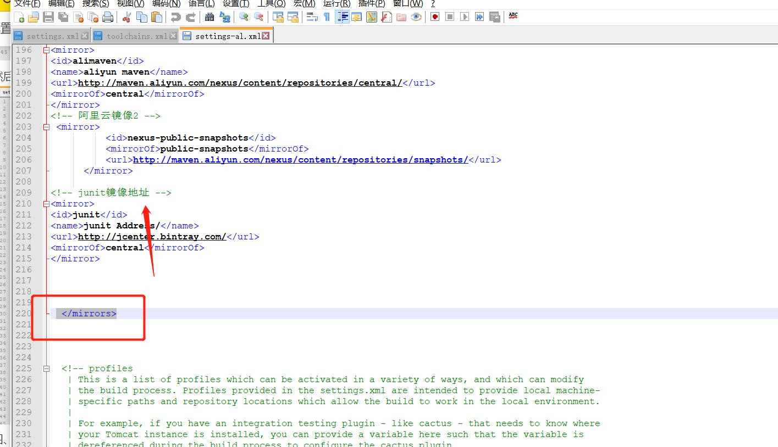
Task: Open Folder as Workspace panel
Action: pos(401,17)
